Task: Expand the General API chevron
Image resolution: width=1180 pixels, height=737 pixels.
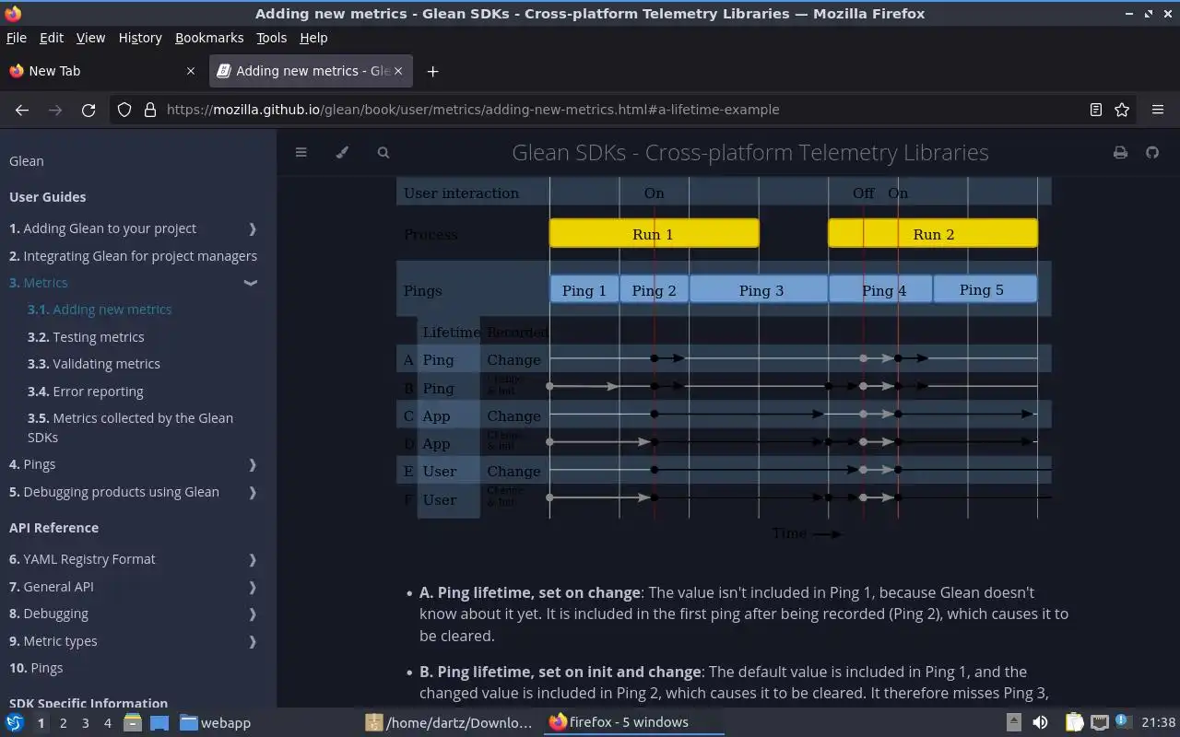Action: pos(253,587)
